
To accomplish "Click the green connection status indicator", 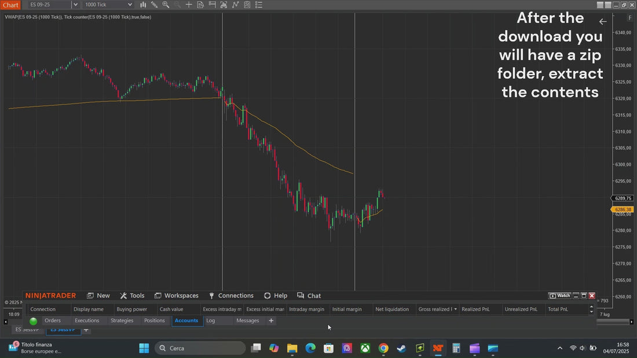I will [x=34, y=321].
